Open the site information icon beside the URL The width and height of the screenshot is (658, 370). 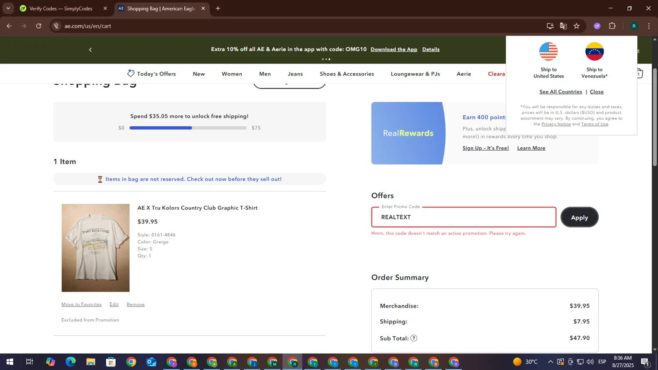point(56,26)
